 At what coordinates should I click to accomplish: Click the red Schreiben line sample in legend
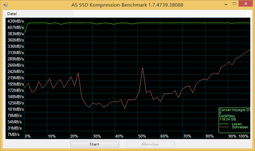[x=224, y=127]
